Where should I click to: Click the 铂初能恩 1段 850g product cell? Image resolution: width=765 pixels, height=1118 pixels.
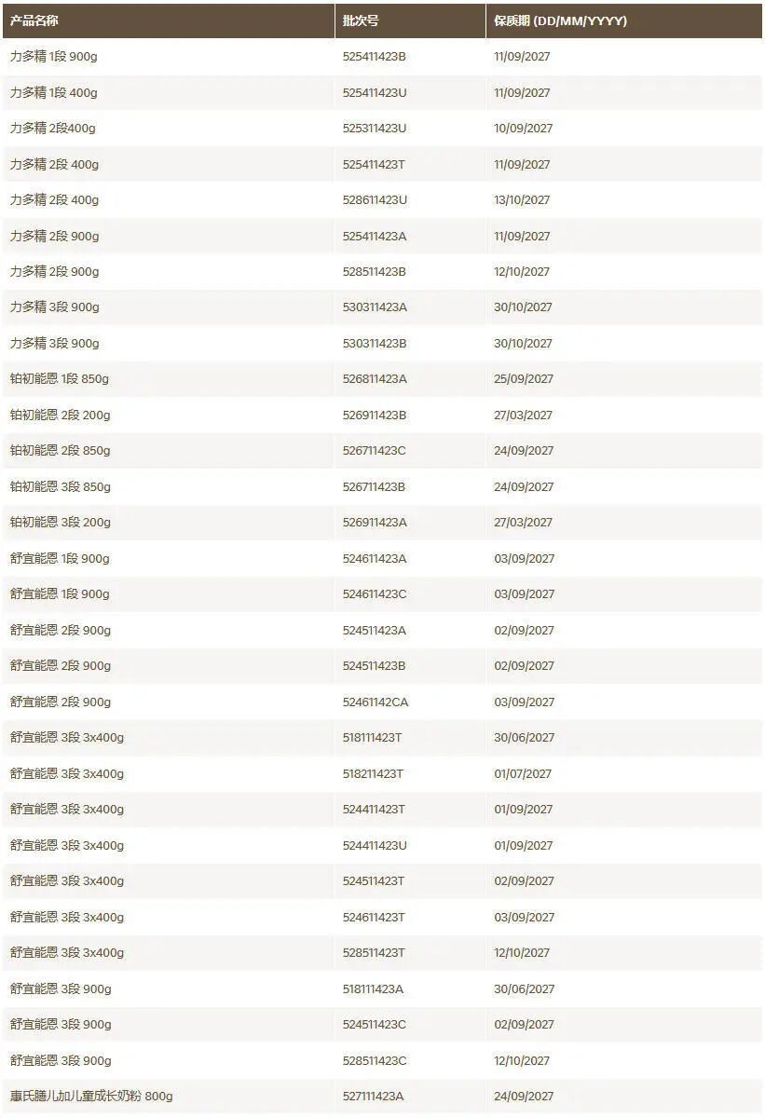60,379
